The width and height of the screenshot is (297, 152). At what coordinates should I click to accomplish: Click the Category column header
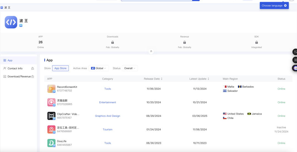coord(108,79)
